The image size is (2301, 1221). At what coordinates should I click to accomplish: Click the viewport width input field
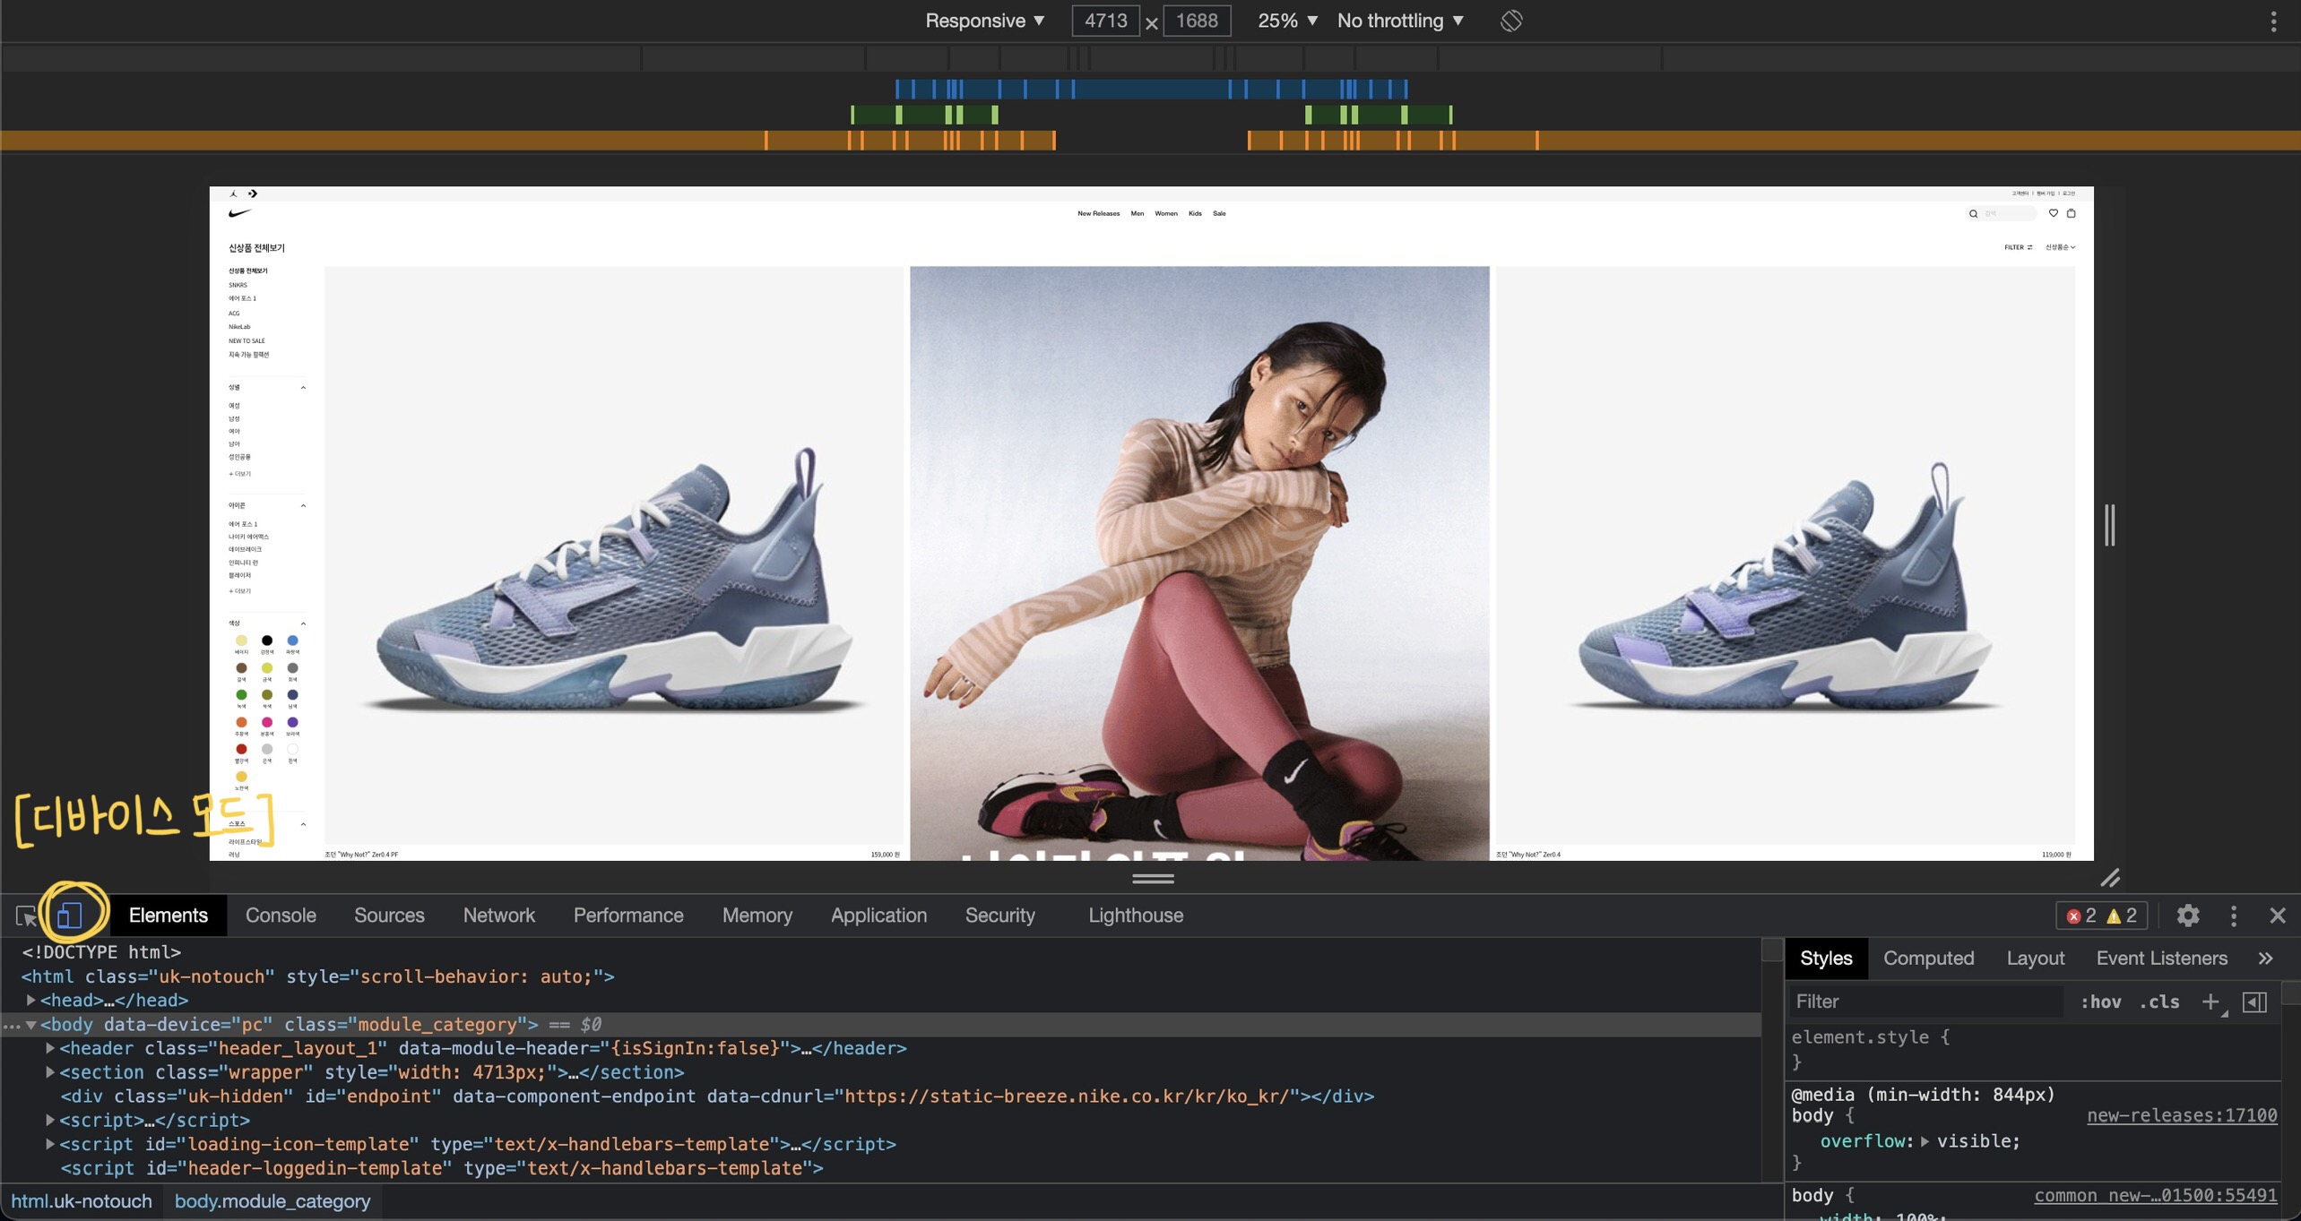point(1105,21)
